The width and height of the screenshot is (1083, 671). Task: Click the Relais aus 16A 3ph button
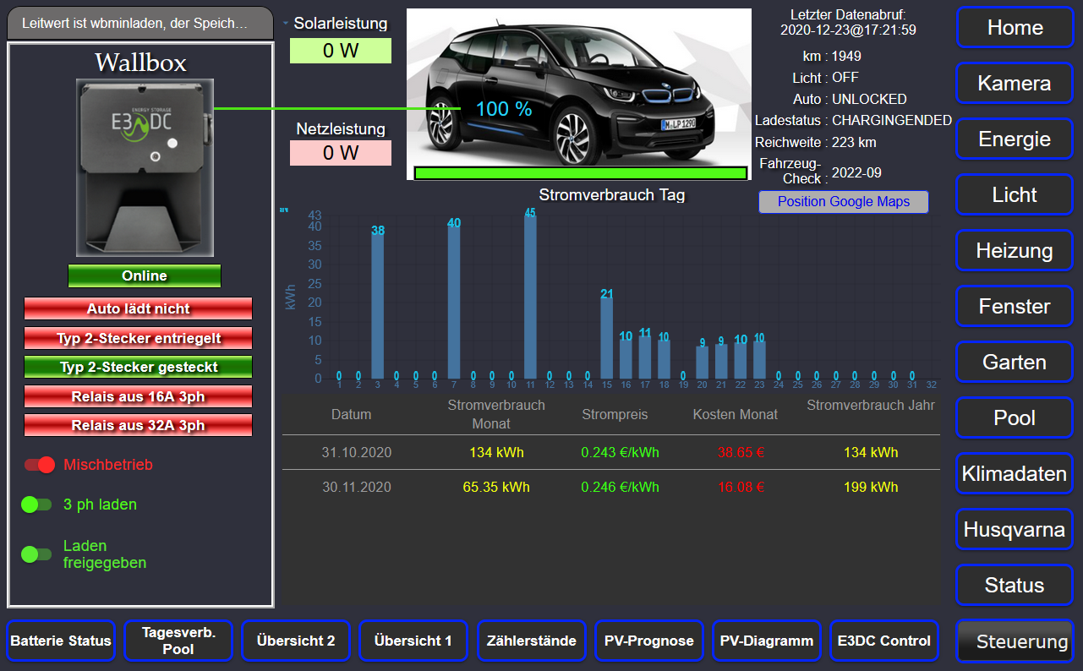(138, 396)
